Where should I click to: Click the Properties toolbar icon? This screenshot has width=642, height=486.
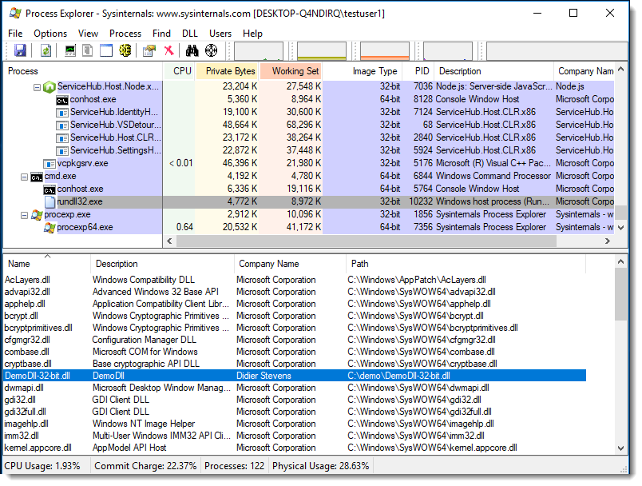[x=149, y=51]
